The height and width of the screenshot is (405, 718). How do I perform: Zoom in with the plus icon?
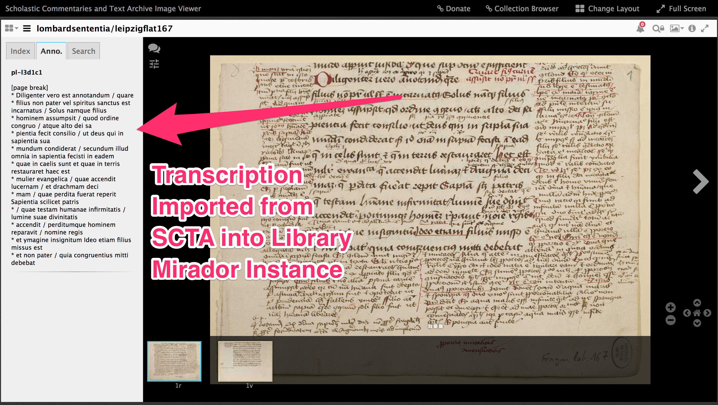pos(671,308)
